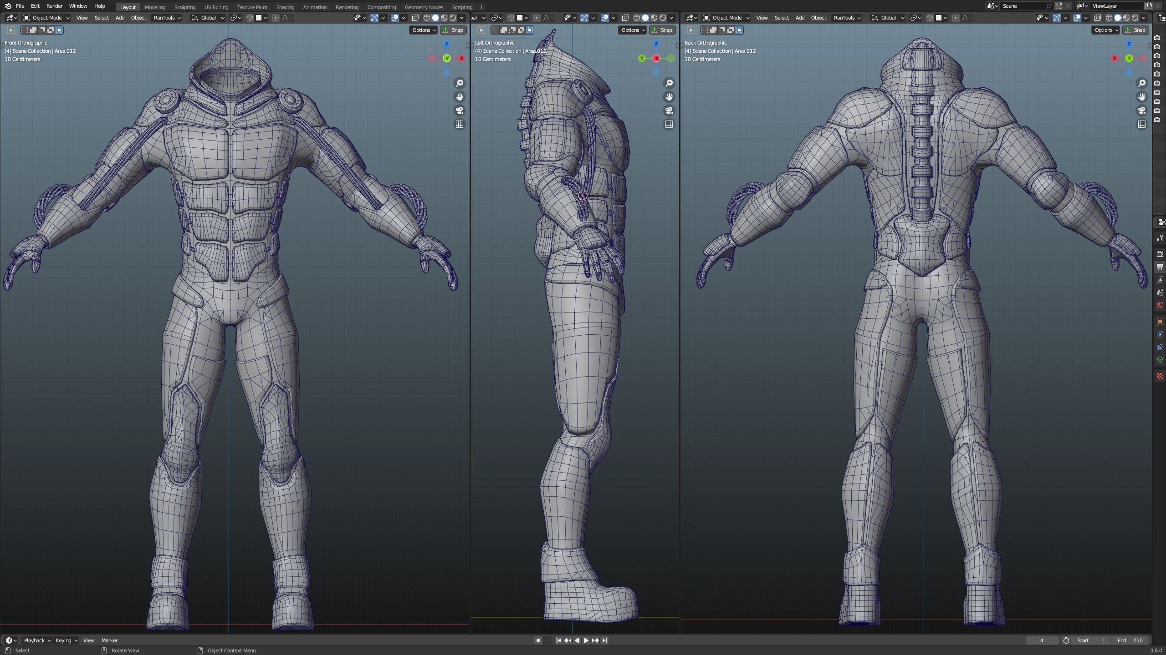Jump to the end frame

(604, 640)
